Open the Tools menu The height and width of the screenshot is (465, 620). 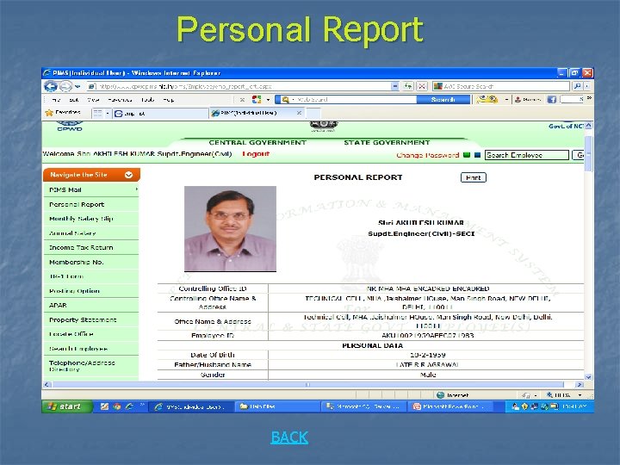click(x=148, y=100)
